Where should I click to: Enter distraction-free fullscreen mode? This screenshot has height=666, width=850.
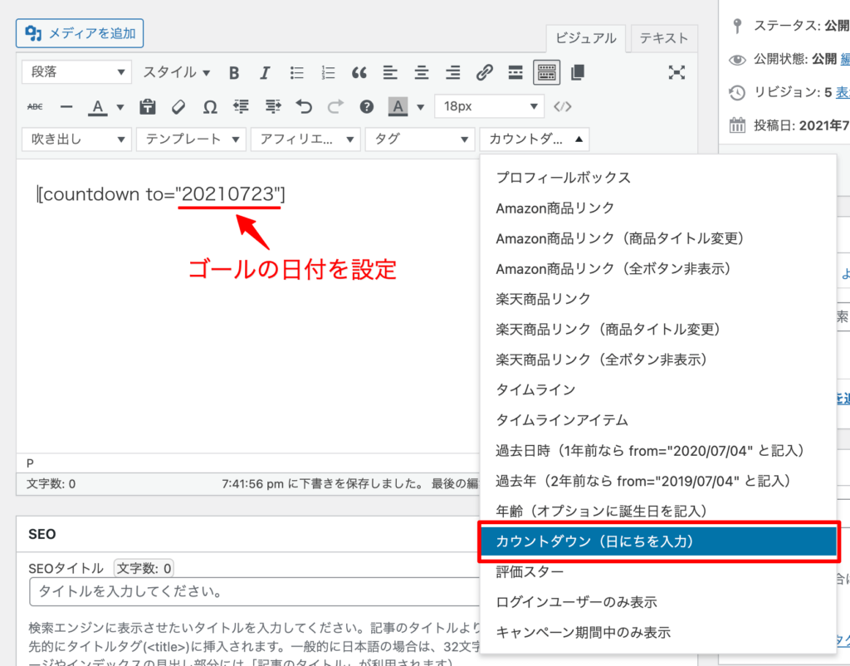pyautogui.click(x=677, y=73)
